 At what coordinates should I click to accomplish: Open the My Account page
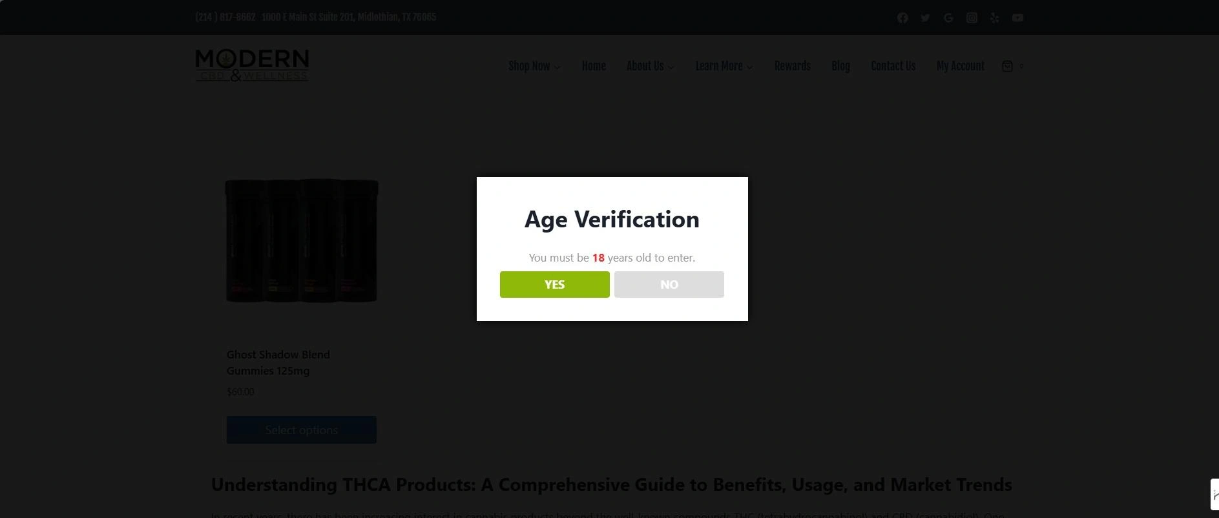pyautogui.click(x=960, y=66)
